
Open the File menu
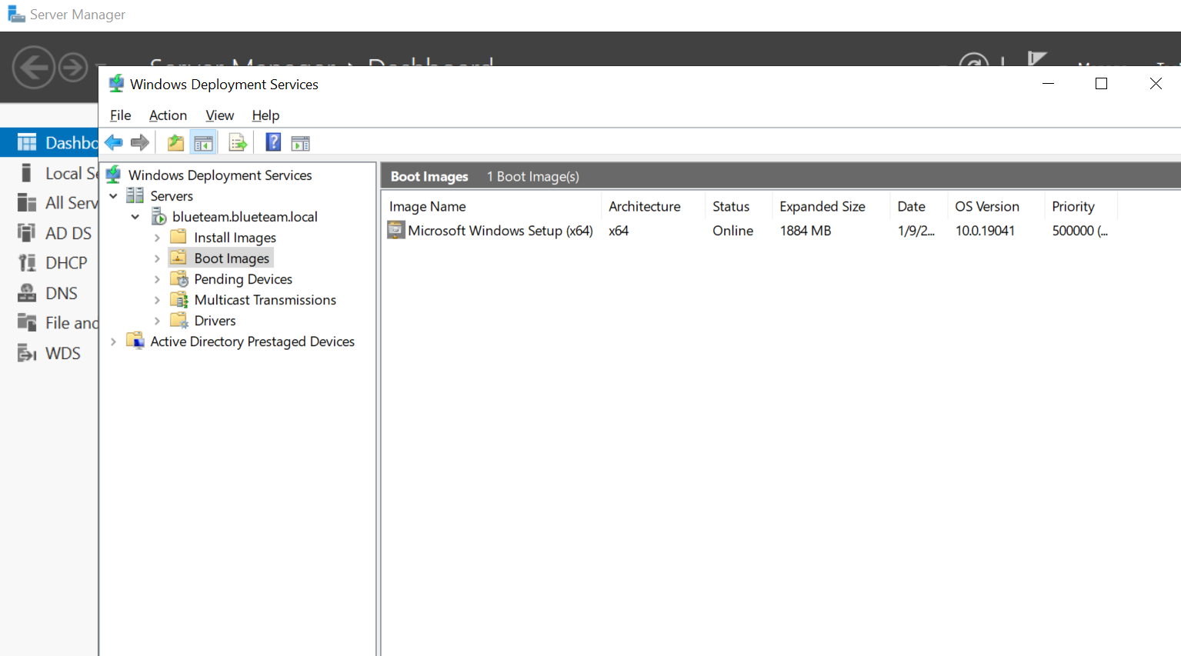(x=120, y=115)
